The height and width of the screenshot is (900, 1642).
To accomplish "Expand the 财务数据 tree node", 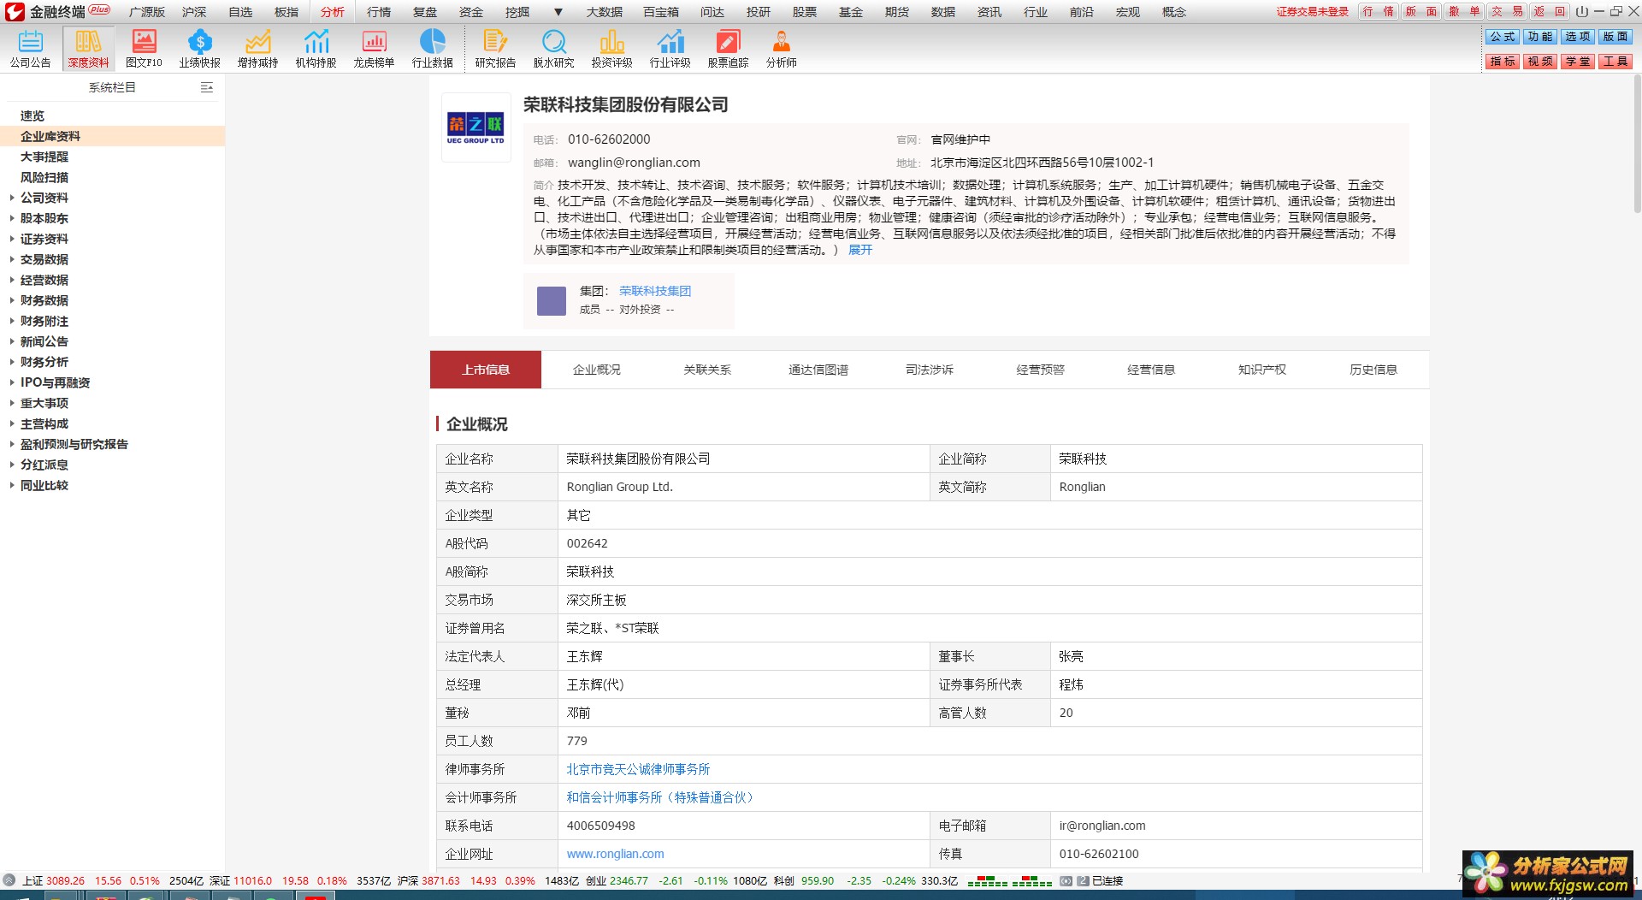I will point(12,300).
